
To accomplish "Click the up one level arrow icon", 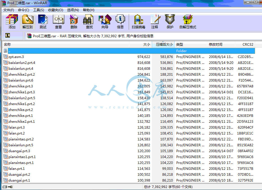I will tap(8, 35).
